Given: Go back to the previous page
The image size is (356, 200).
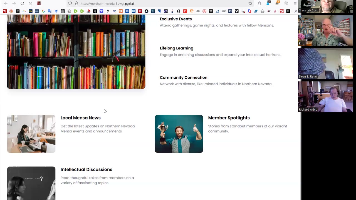Looking at the screenshot, I should click(x=6, y=4).
